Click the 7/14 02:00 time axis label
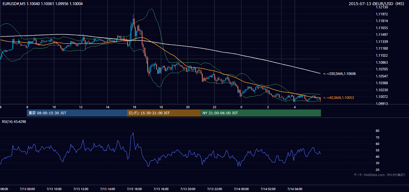 (268, 189)
